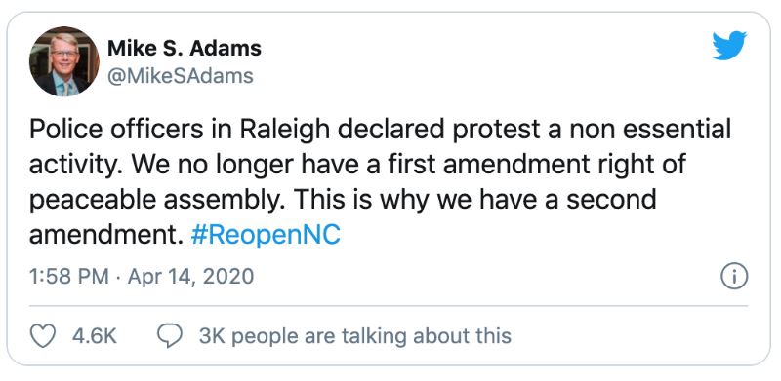The width and height of the screenshot is (781, 381).
Task: Click empty card space beside the @MikeSAdams handle
Action: [448, 76]
